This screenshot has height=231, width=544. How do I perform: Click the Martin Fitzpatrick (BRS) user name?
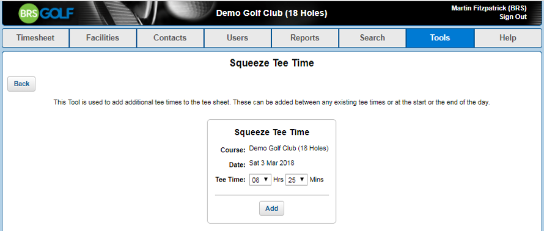[489, 8]
